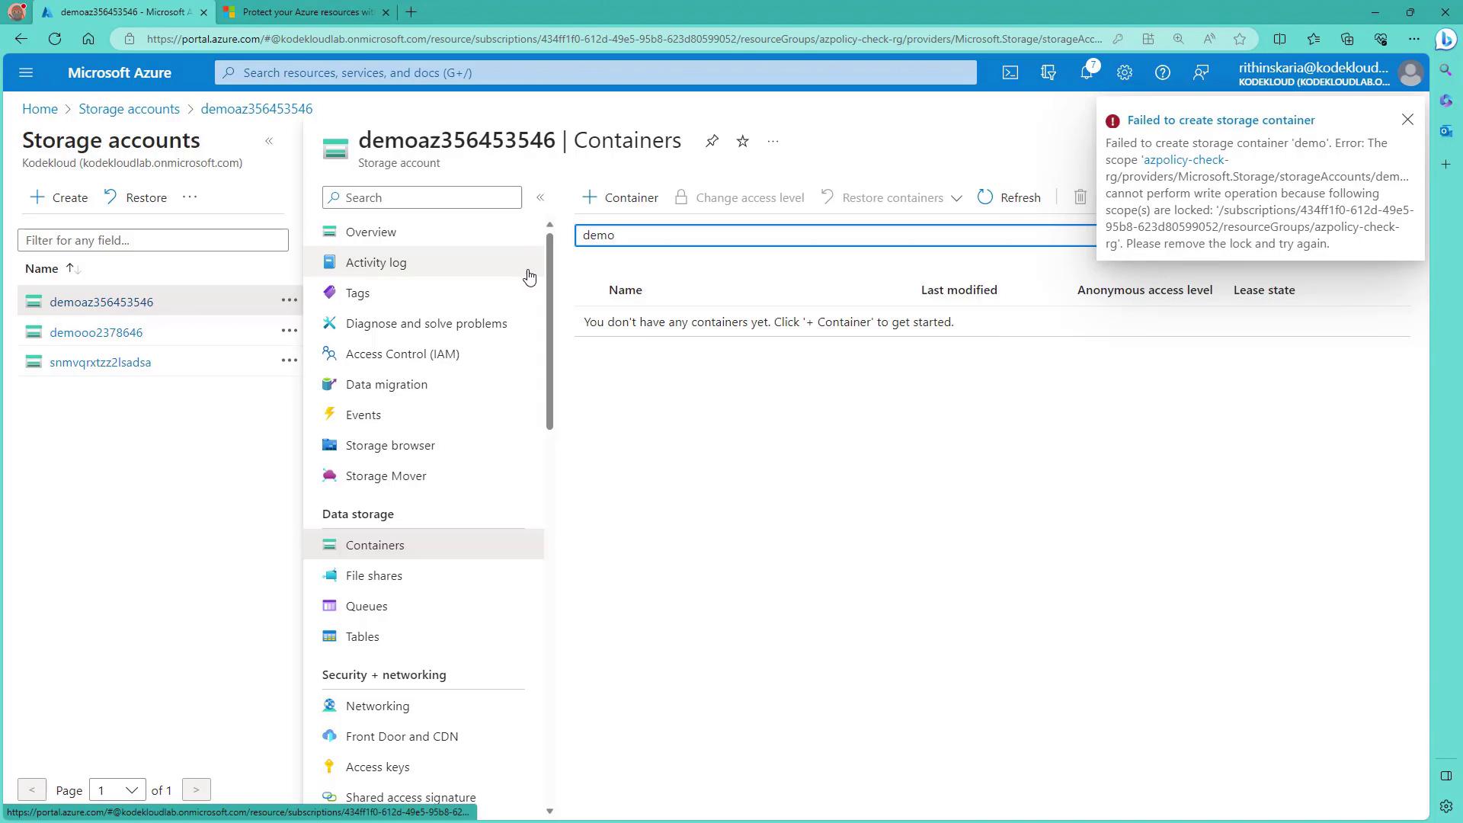This screenshot has height=823, width=1463.
Task: Click the help question mark icon
Action: point(1163,73)
